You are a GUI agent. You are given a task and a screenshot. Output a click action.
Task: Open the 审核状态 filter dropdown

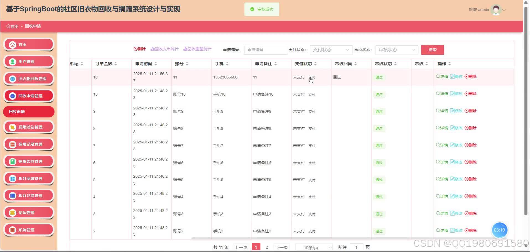coord(396,50)
